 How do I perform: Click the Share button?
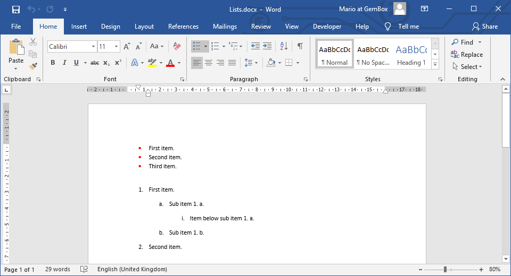click(x=485, y=27)
